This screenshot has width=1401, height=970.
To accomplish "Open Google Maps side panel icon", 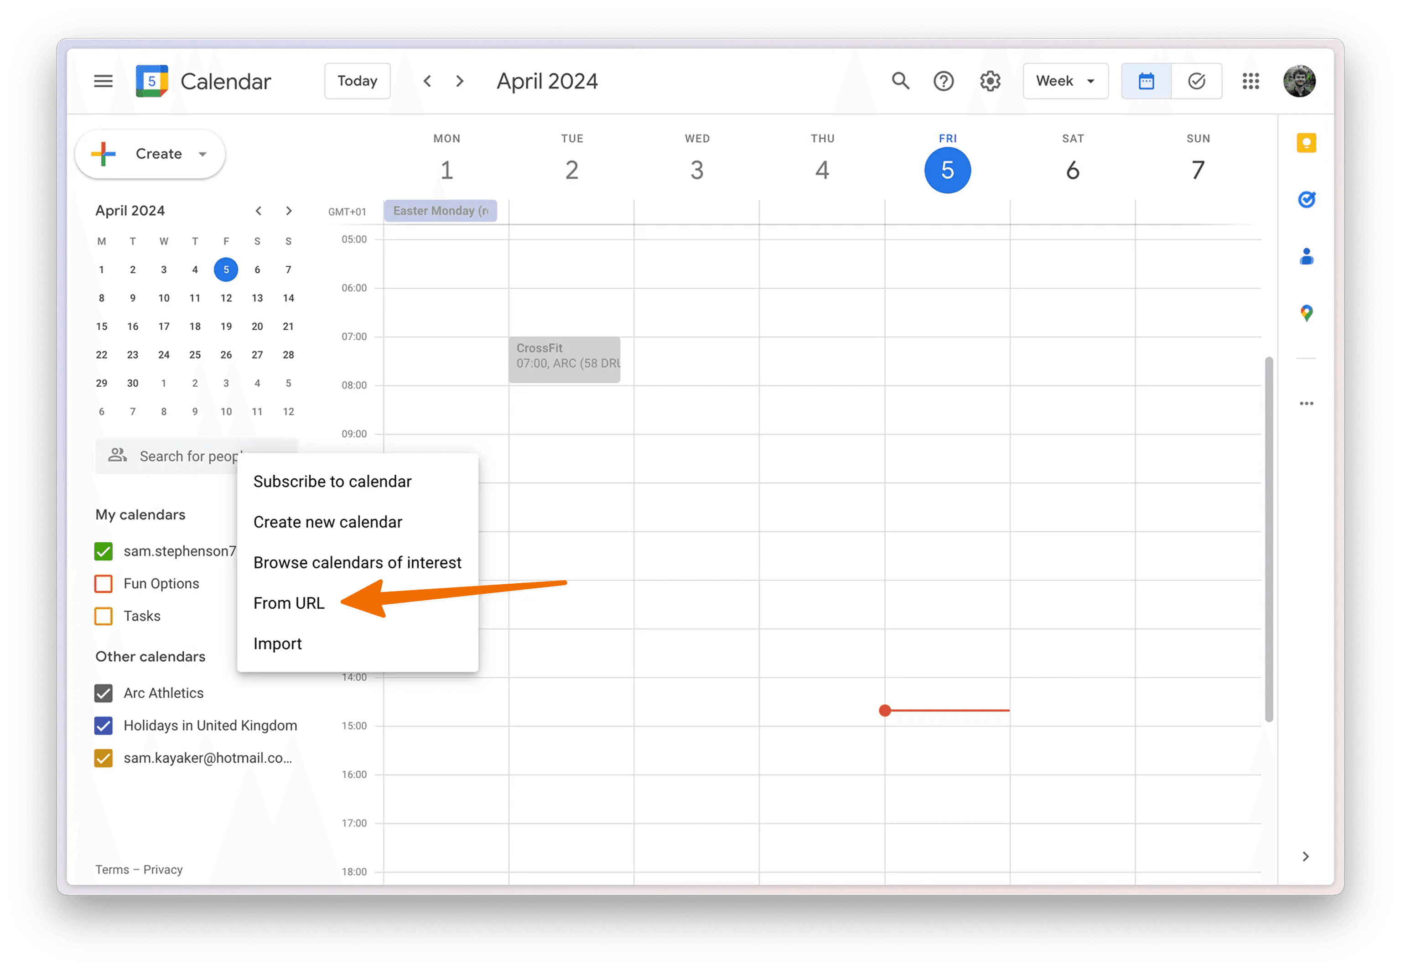I will pos(1306,313).
